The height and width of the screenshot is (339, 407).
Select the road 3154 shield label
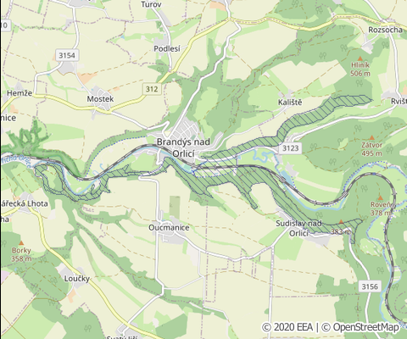click(67, 55)
